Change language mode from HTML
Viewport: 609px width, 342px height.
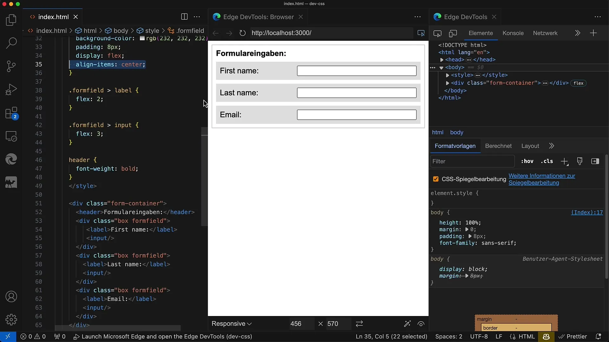point(527,336)
